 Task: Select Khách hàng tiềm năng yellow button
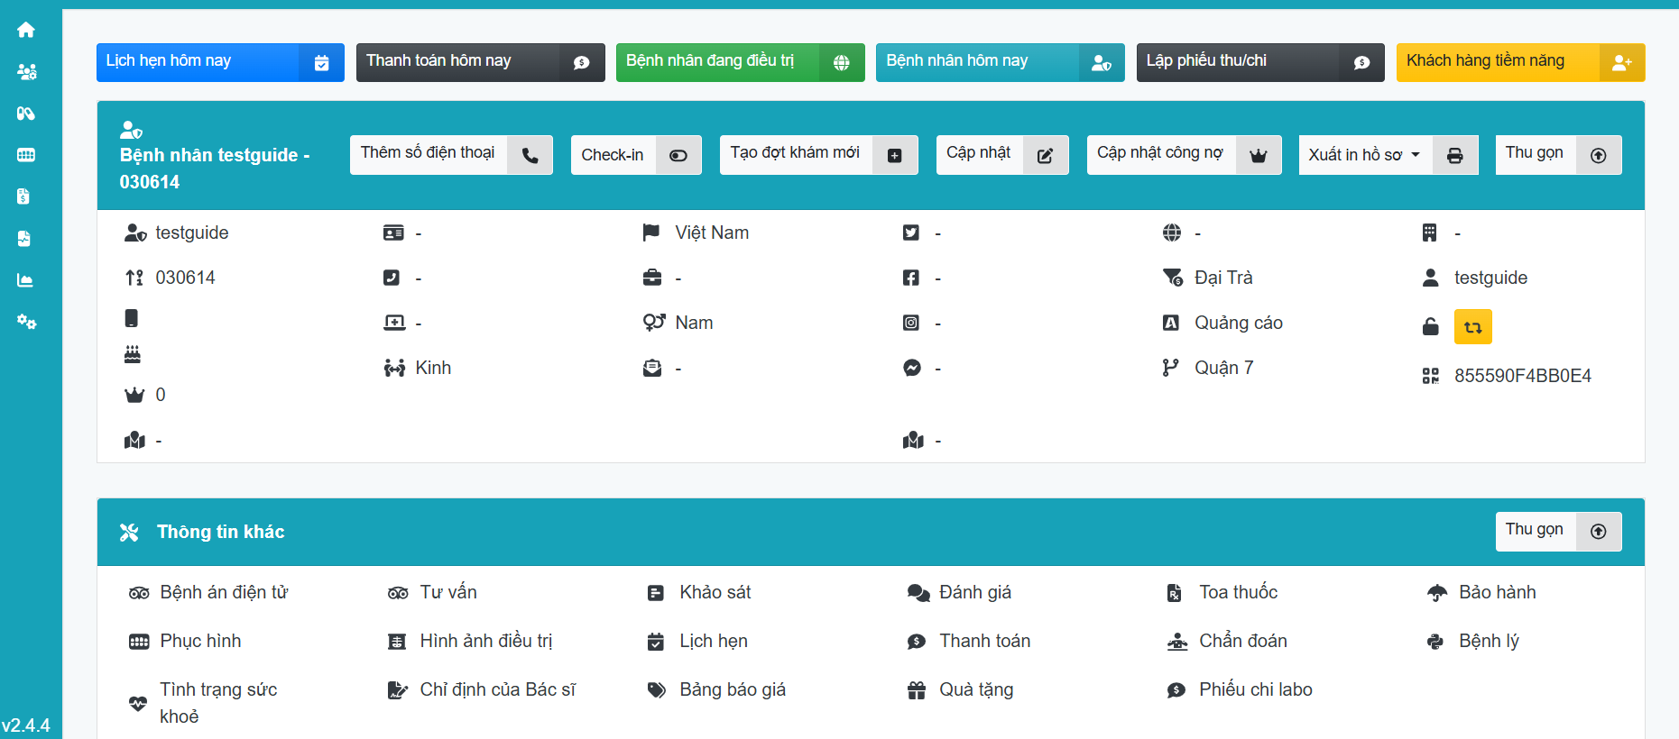tap(1519, 62)
